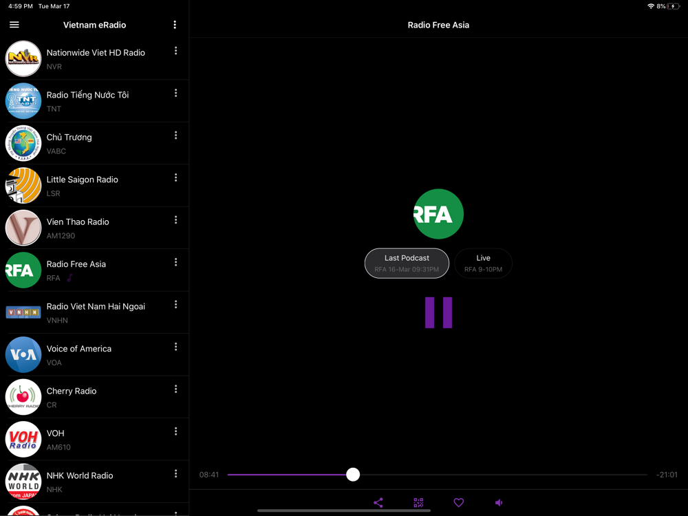Pause the playing podcast
Viewport: 688px width, 516px height.
click(x=438, y=312)
